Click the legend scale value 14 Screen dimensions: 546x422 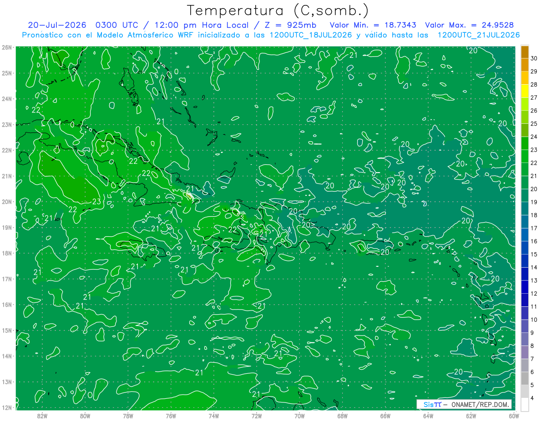[534, 267]
